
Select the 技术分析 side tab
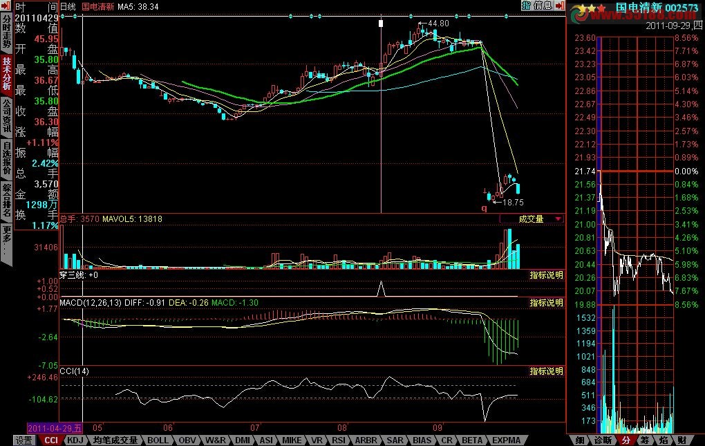point(6,74)
